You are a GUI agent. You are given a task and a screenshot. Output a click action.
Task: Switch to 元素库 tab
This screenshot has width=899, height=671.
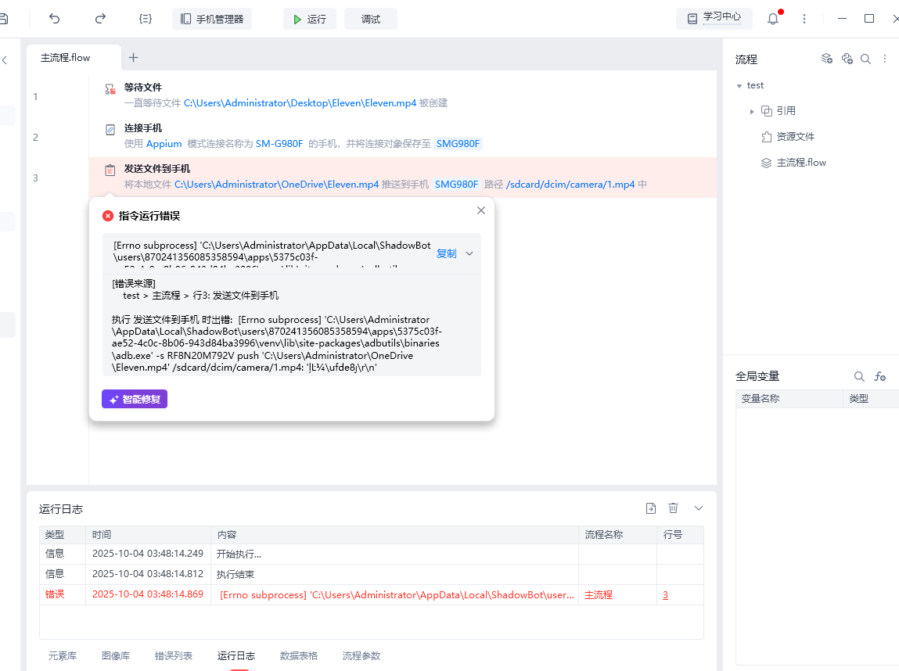[x=63, y=655]
